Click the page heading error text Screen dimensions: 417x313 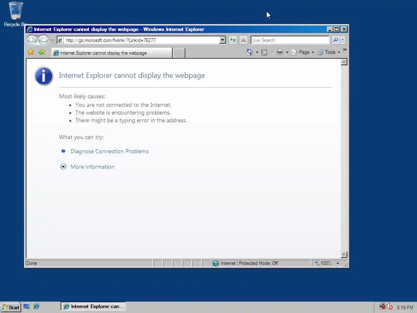pos(132,75)
